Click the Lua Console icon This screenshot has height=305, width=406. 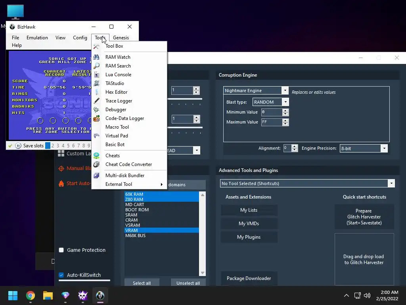96,75
